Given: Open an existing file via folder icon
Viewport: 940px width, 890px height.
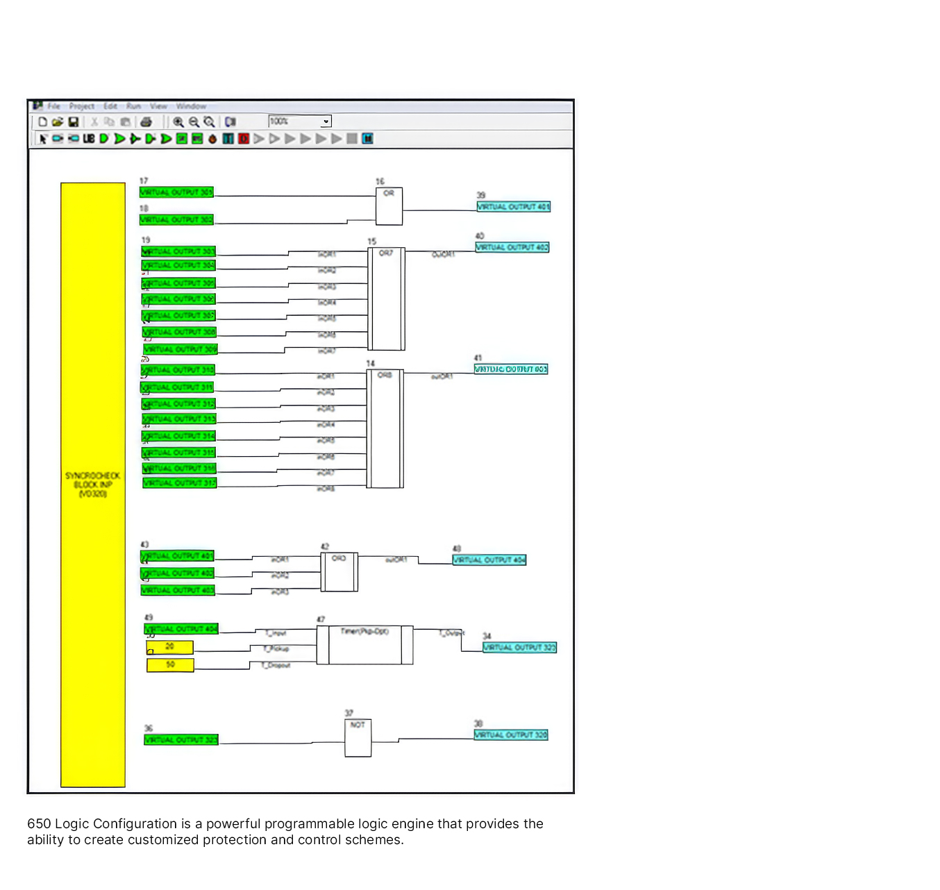Looking at the screenshot, I should pyautogui.click(x=58, y=121).
